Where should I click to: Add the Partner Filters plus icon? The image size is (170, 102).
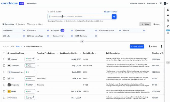(x=72, y=36)
